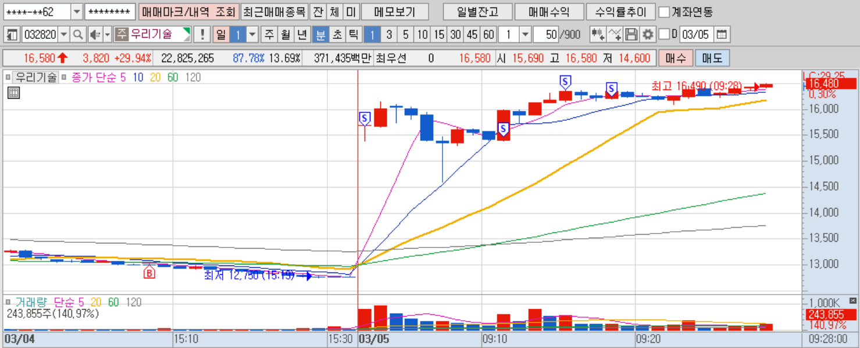Open 메모보기 memo view

click(x=394, y=12)
